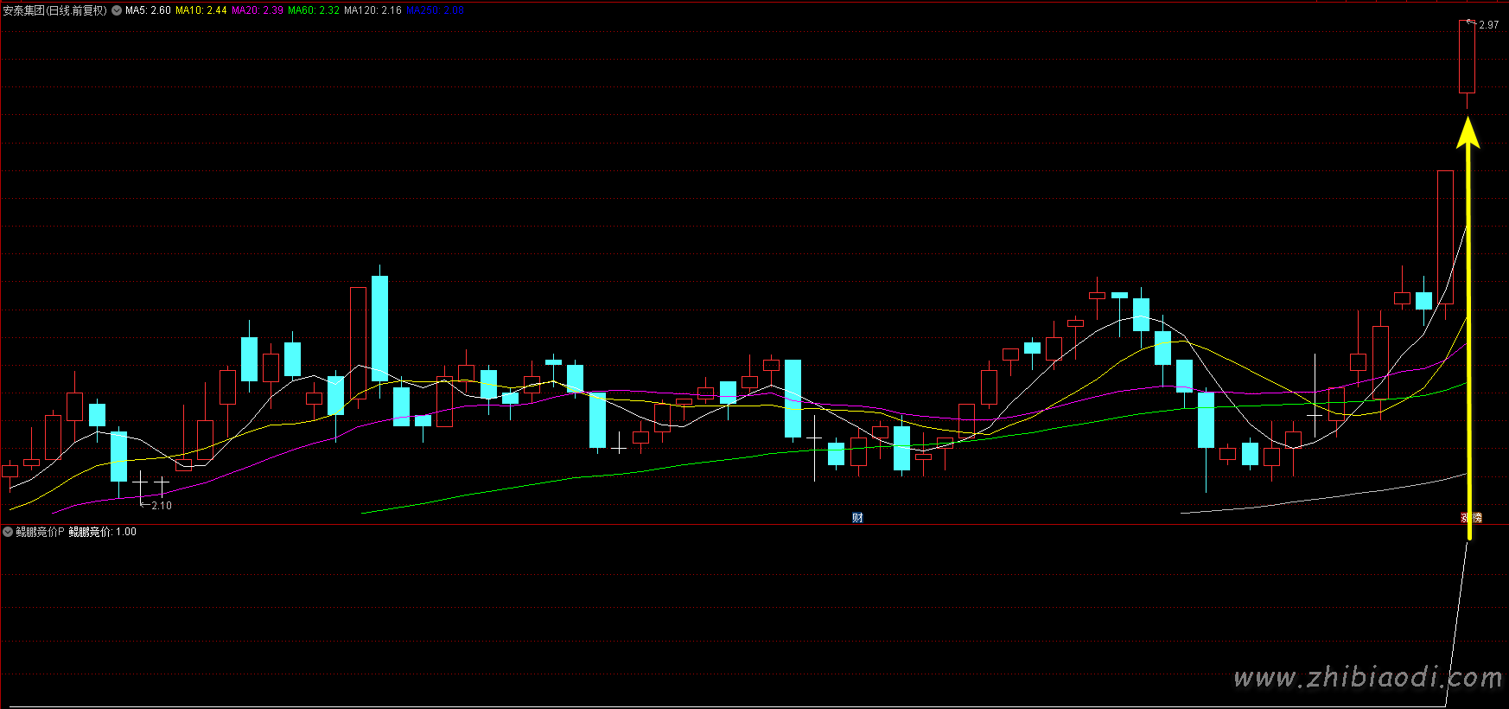
Task: Click the 鲲鹏竞价: 1.00 value label
Action: [x=102, y=532]
